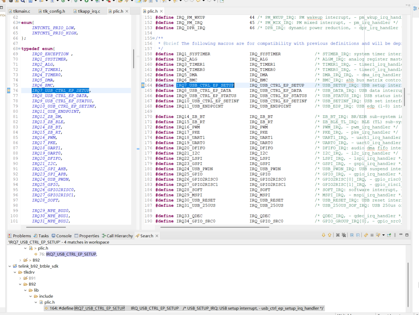Image resolution: width=419 pixels, height=315 pixels.
Task: Click left editor vertical scrollbar thumb
Action: [133, 59]
